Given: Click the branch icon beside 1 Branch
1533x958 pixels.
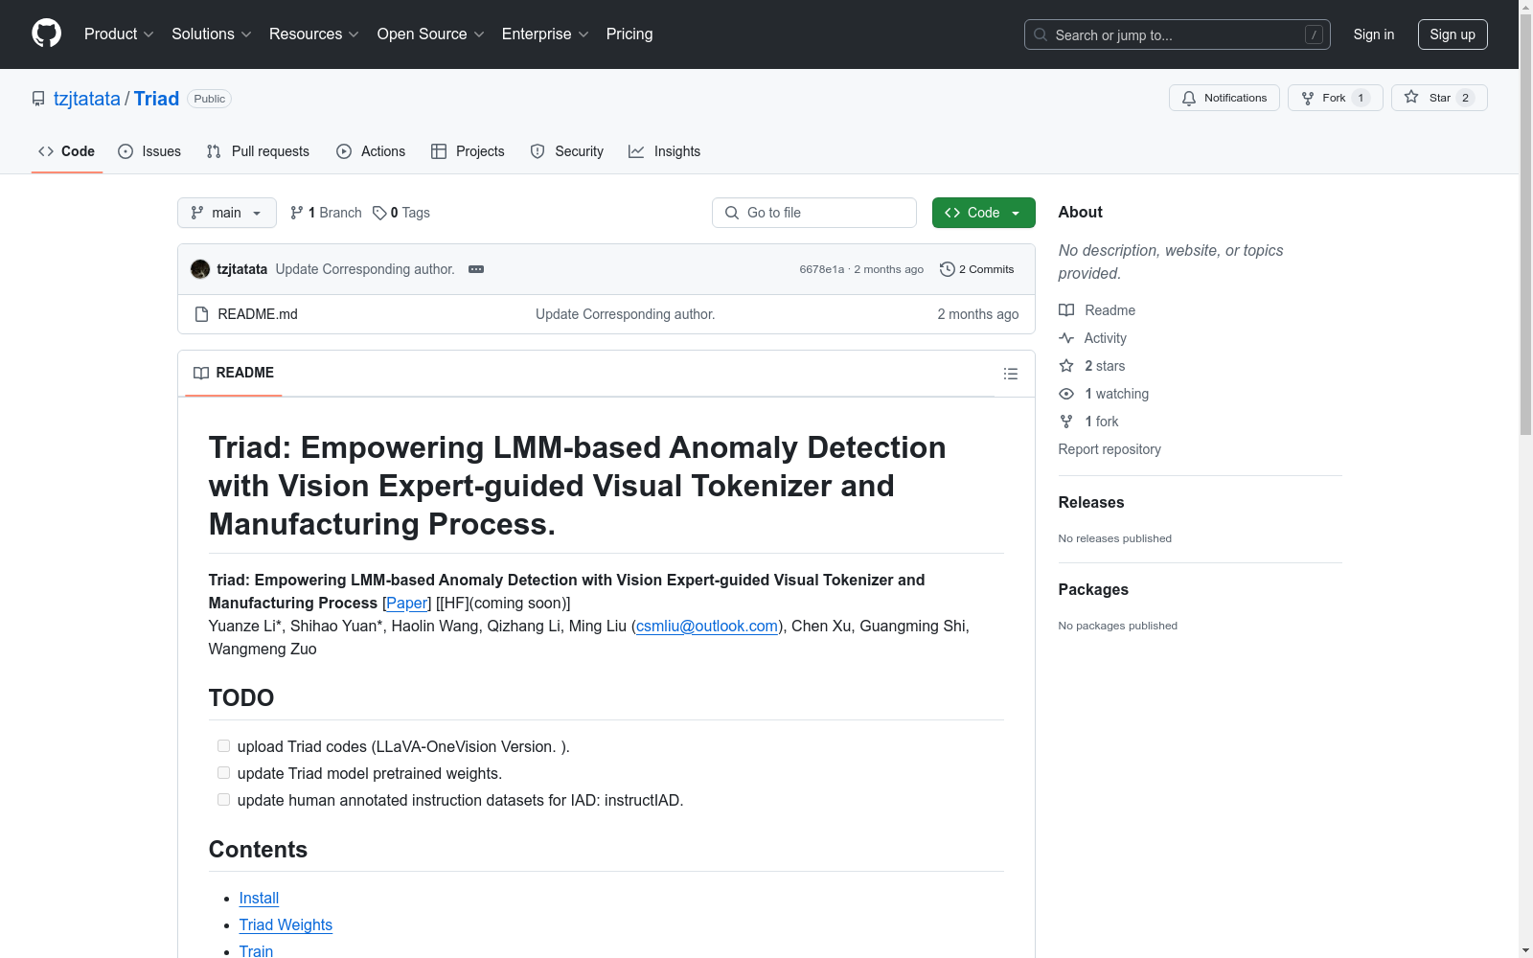Looking at the screenshot, I should (x=297, y=213).
